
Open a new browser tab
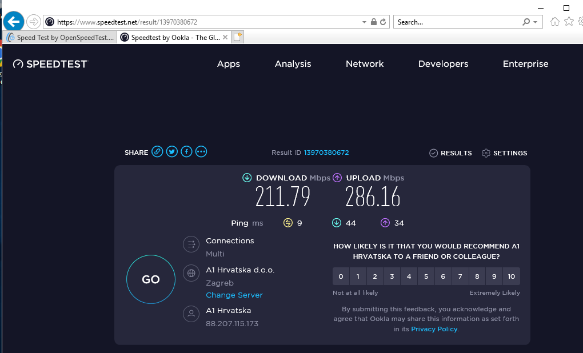[238, 37]
